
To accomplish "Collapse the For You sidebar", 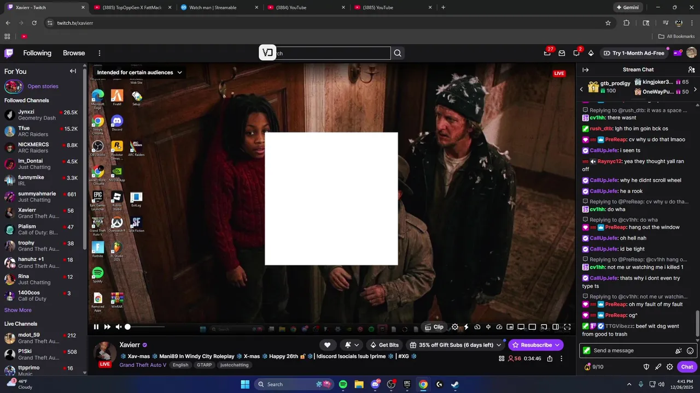I will 73,71.
